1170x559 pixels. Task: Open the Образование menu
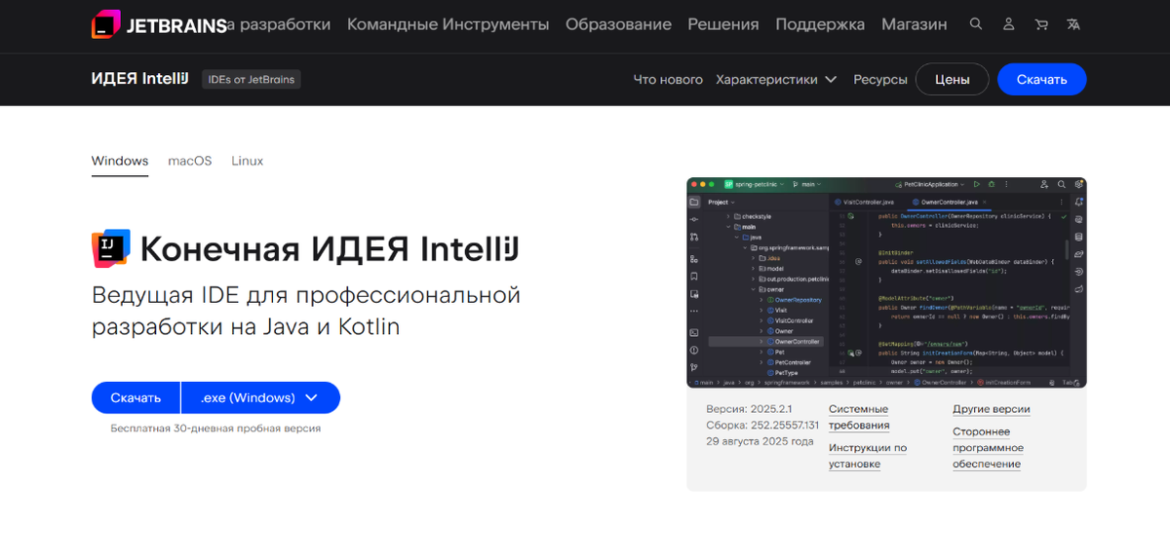[x=618, y=24]
